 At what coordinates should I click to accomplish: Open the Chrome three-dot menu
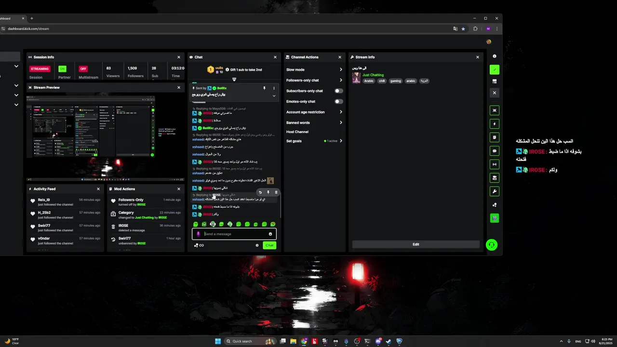click(496, 29)
